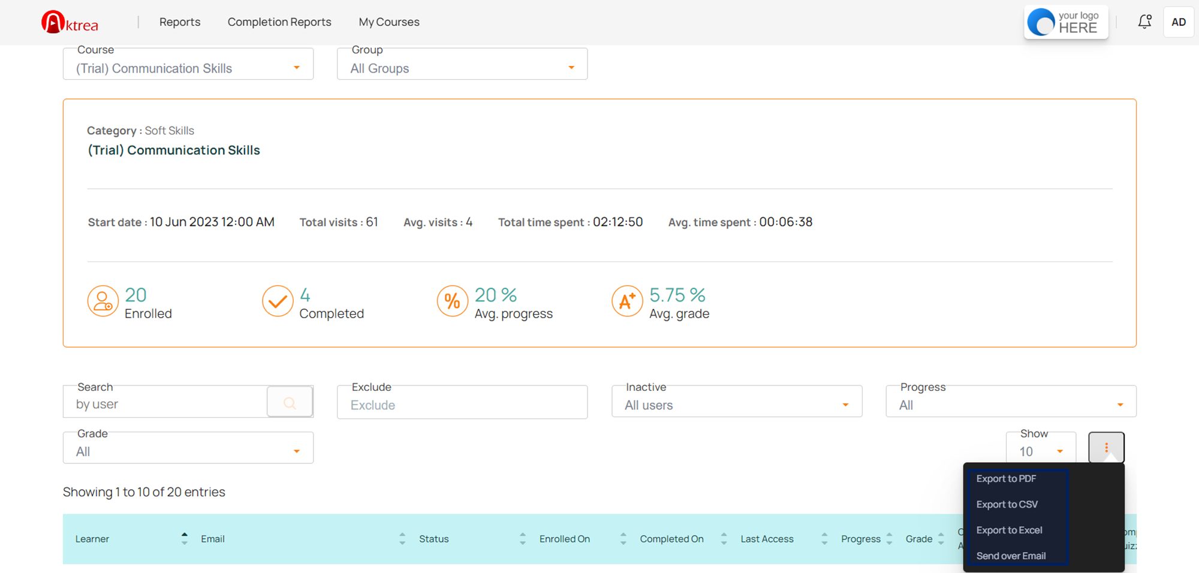Open the Show entries dropdown
This screenshot has height=573, width=1199.
pyautogui.click(x=1041, y=448)
